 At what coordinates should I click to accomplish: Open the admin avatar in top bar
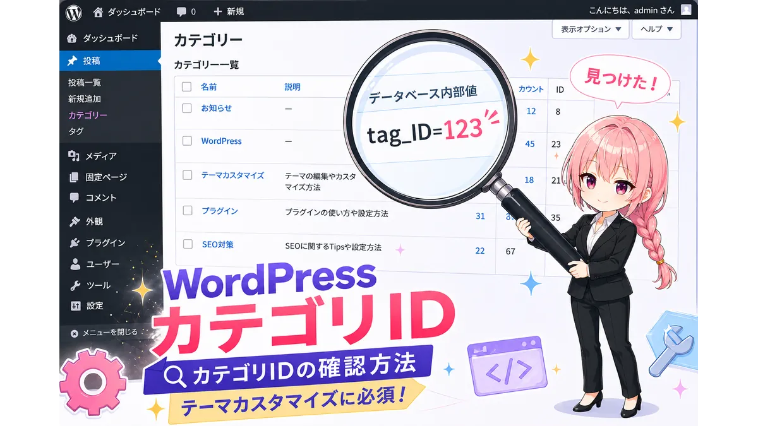click(686, 9)
